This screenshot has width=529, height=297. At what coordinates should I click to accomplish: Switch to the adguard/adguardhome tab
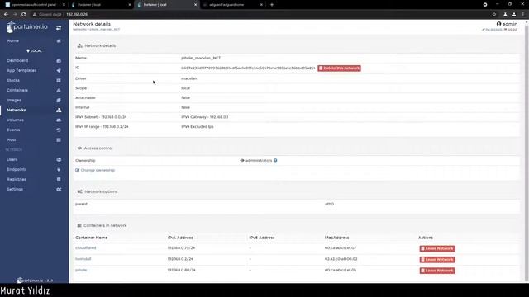click(x=233, y=5)
